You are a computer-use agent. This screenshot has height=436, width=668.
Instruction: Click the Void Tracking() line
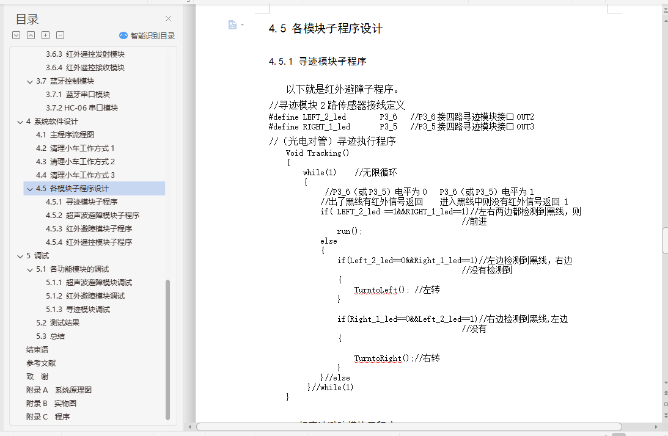pyautogui.click(x=317, y=153)
